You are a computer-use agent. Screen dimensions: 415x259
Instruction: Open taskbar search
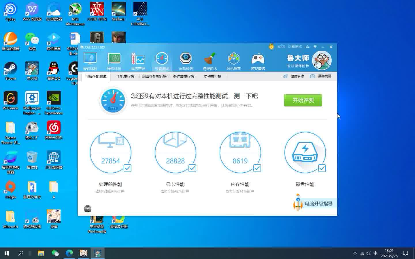click(21, 253)
